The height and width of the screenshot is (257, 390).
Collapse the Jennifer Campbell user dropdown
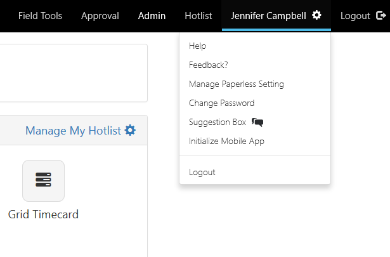269,15
